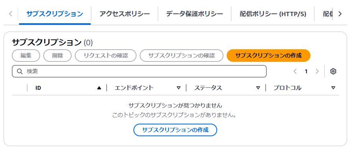Sort by エンドポイント column arrow
351x152 pixels.
179,88
